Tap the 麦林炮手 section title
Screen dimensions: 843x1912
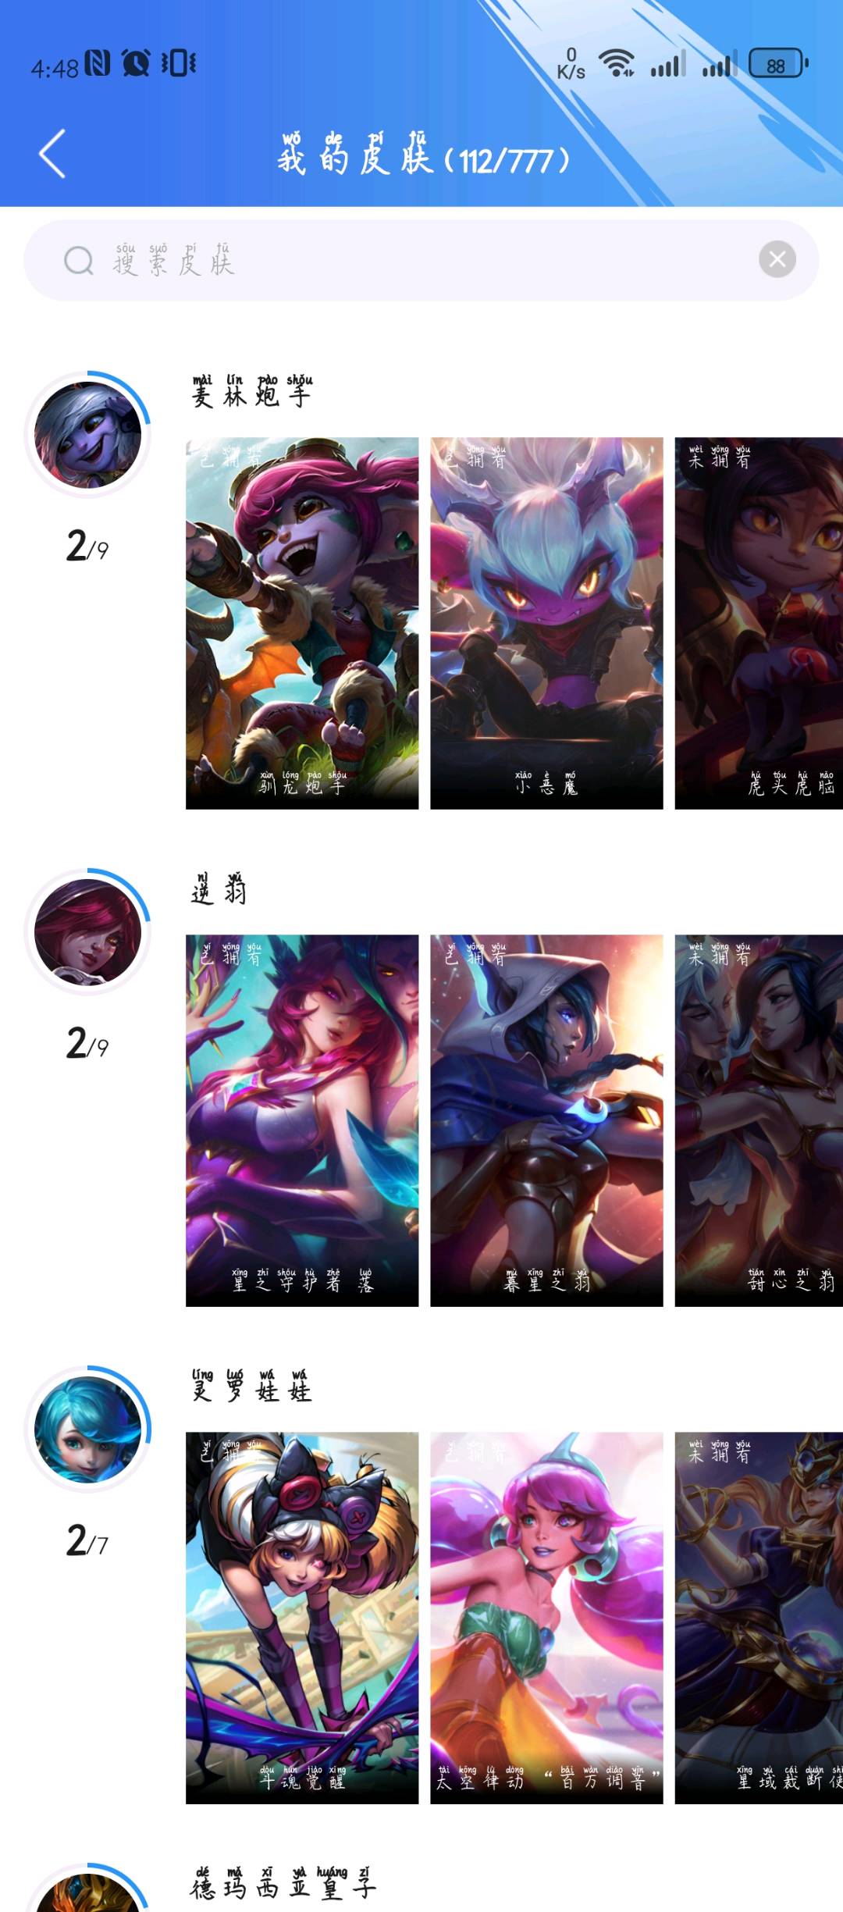point(252,391)
